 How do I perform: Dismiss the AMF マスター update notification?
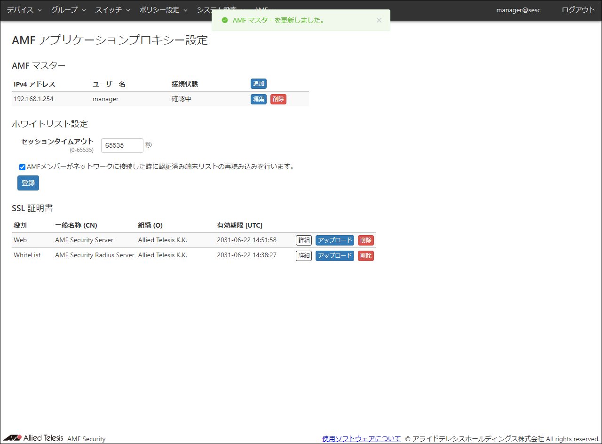(x=379, y=20)
